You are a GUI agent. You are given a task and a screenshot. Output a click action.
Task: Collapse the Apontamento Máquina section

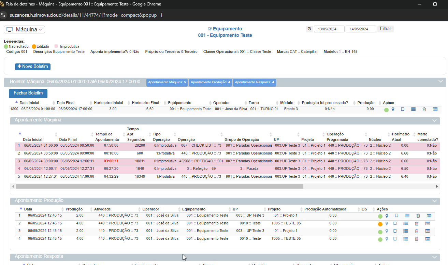434,120
